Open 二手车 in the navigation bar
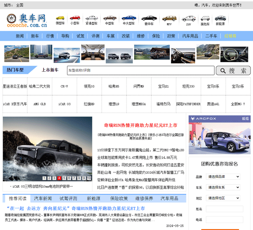Image resolution: width=253 pixels, height=230 pixels. 211,36
